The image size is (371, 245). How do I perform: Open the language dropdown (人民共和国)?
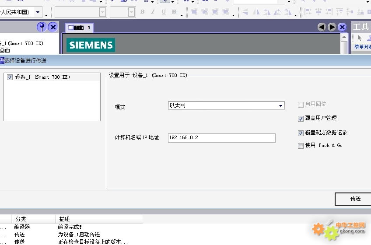(38, 12)
